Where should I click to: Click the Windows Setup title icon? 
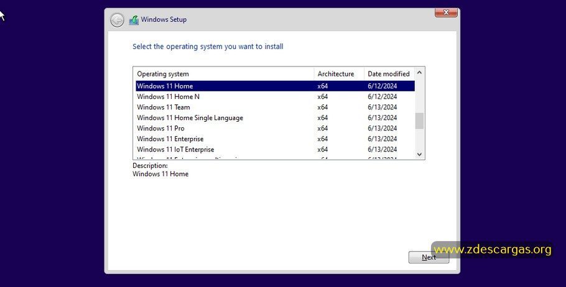[134, 20]
